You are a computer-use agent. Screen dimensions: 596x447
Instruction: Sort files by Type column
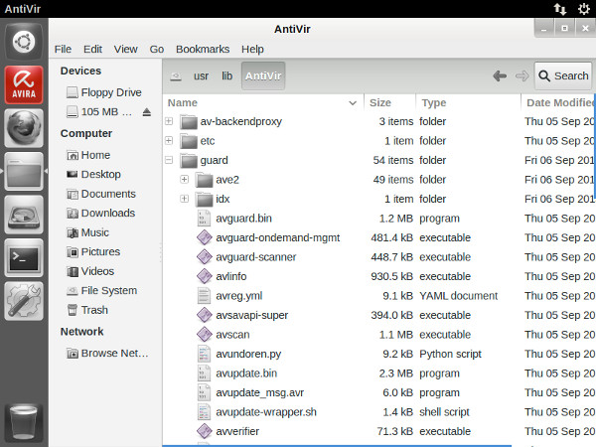[468, 103]
